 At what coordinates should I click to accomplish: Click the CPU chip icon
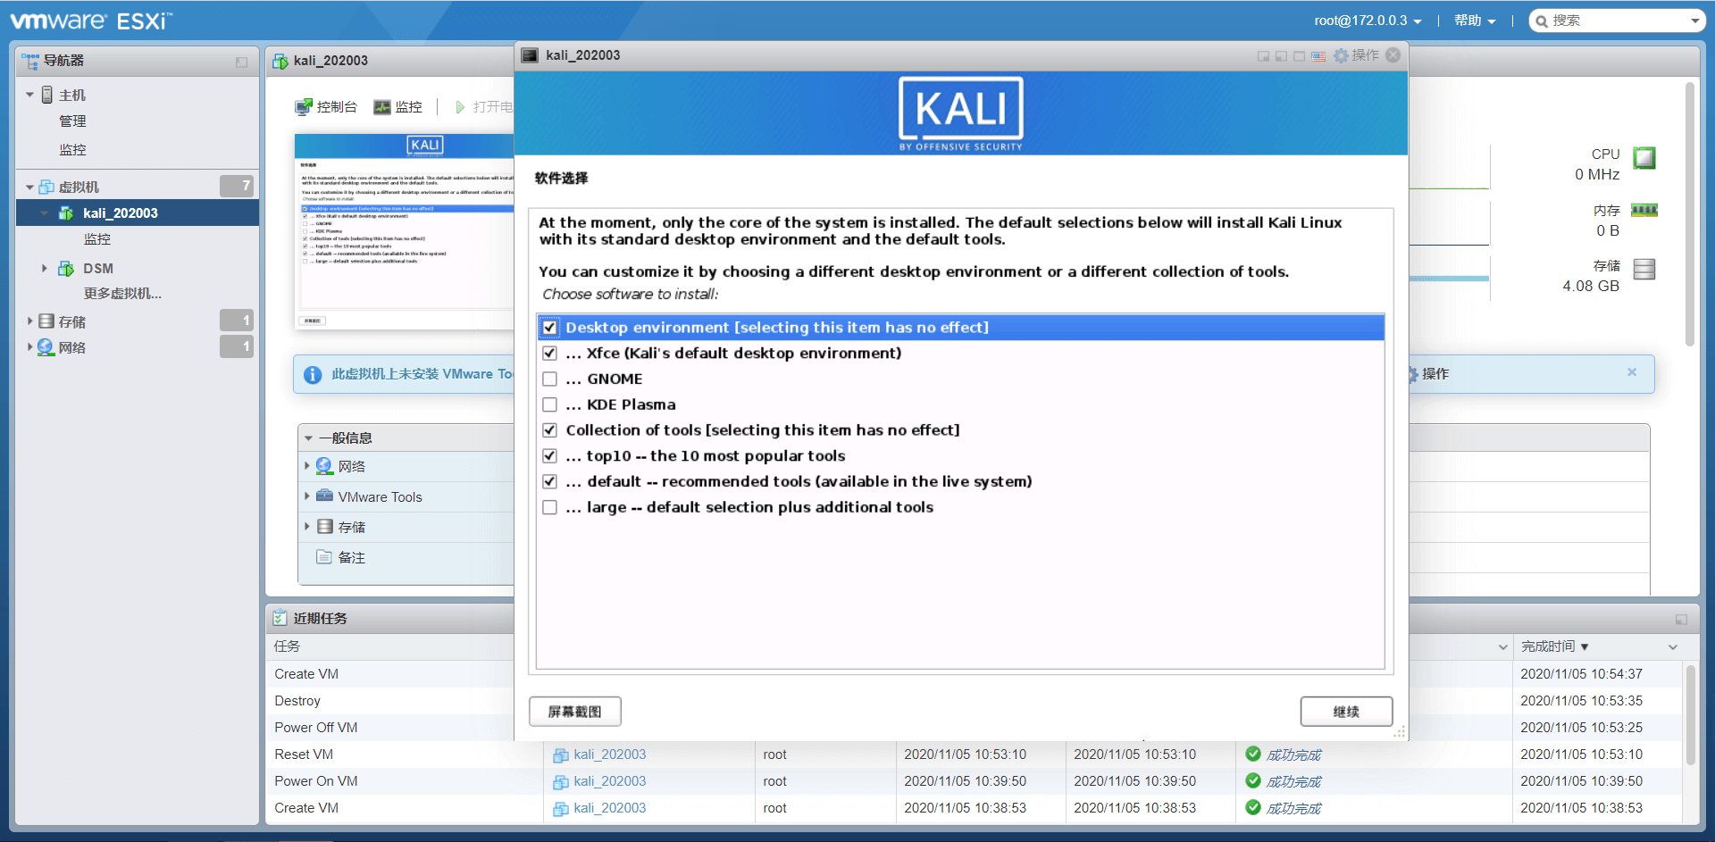coord(1644,158)
